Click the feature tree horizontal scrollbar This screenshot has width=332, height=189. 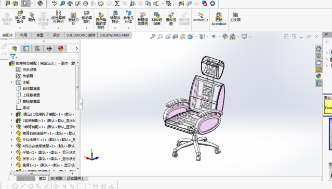click(x=32, y=173)
